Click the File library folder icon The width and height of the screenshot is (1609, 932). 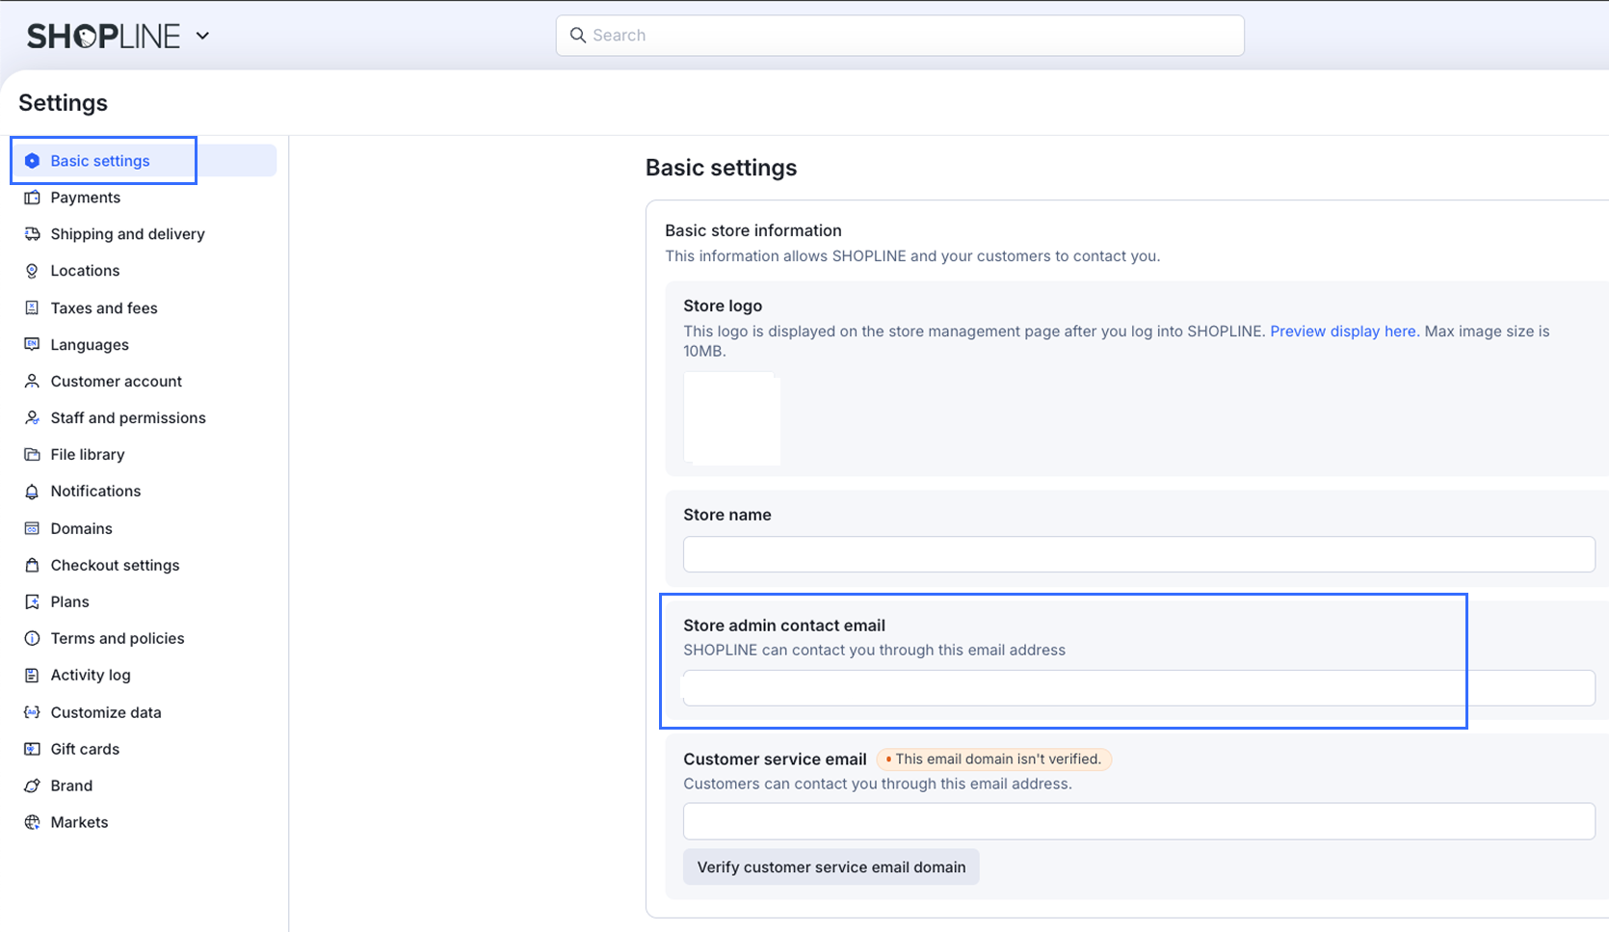click(32, 455)
